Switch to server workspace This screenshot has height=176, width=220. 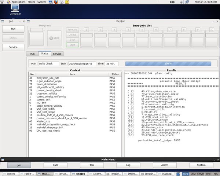(201, 174)
